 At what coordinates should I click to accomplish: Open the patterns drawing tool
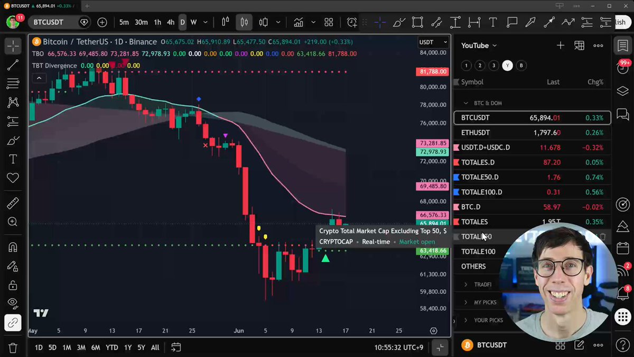coord(13,103)
